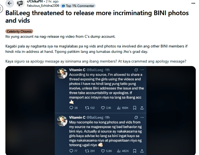Screen dimensions: 199x155
Task: Go back using the left arrow button
Action: tap(10, 3)
